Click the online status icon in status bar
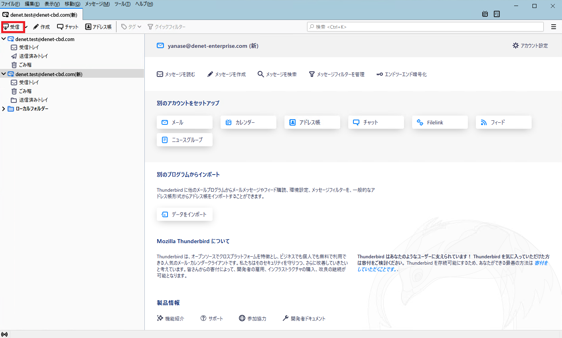The image size is (562, 338). (x=4, y=334)
